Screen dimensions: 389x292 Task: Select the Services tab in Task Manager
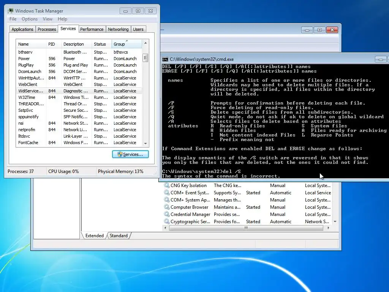point(68,29)
